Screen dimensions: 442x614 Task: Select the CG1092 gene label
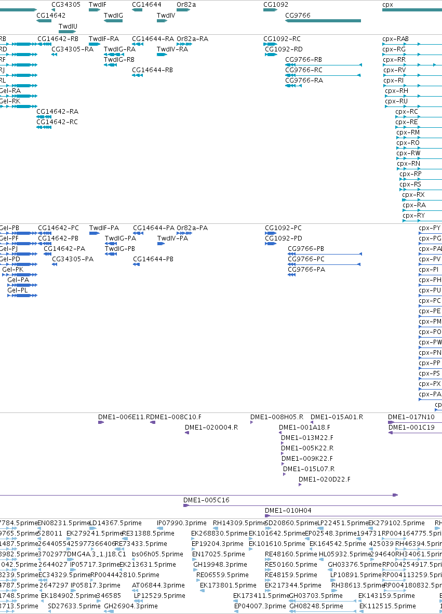coord(276,5)
